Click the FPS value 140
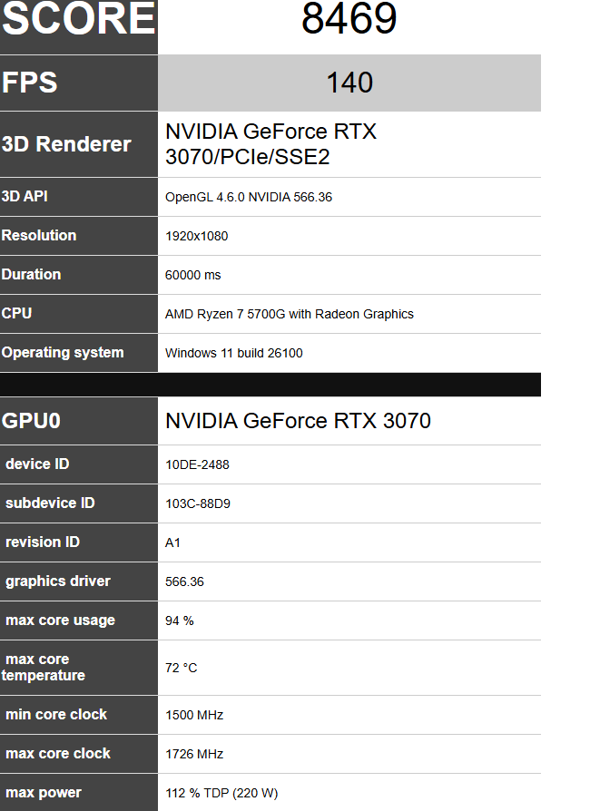Image resolution: width=600 pixels, height=811 pixels. (349, 83)
